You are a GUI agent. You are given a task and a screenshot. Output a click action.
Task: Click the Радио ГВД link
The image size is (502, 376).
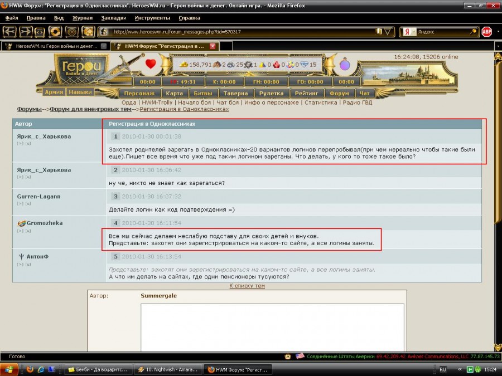tap(357, 102)
